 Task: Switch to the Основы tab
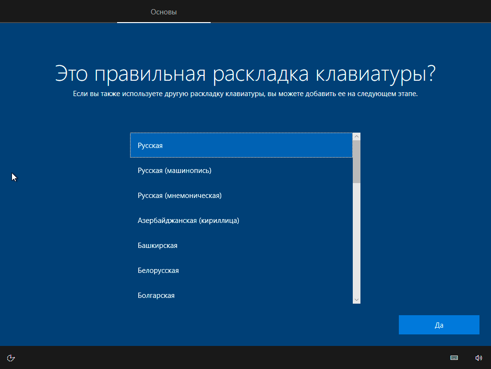pyautogui.click(x=164, y=12)
